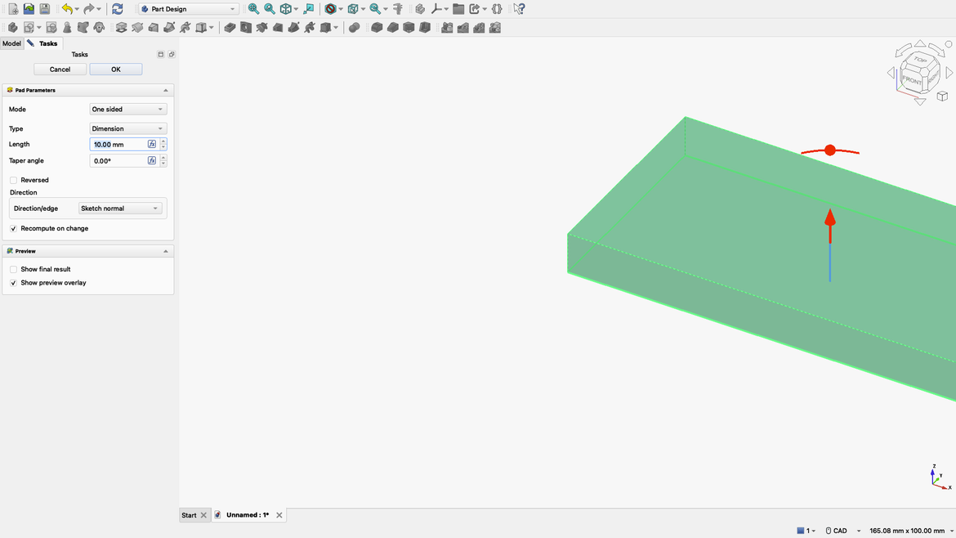Image resolution: width=956 pixels, height=538 pixels.
Task: Disable Recompute on change
Action: tap(12, 228)
